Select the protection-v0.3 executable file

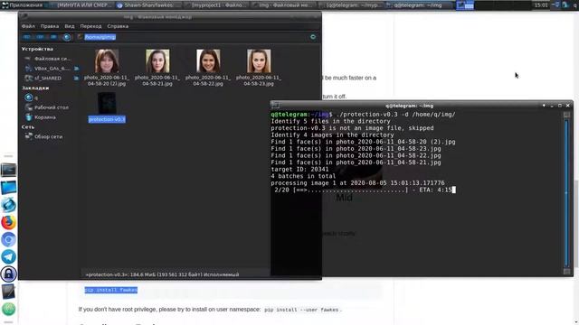107,107
